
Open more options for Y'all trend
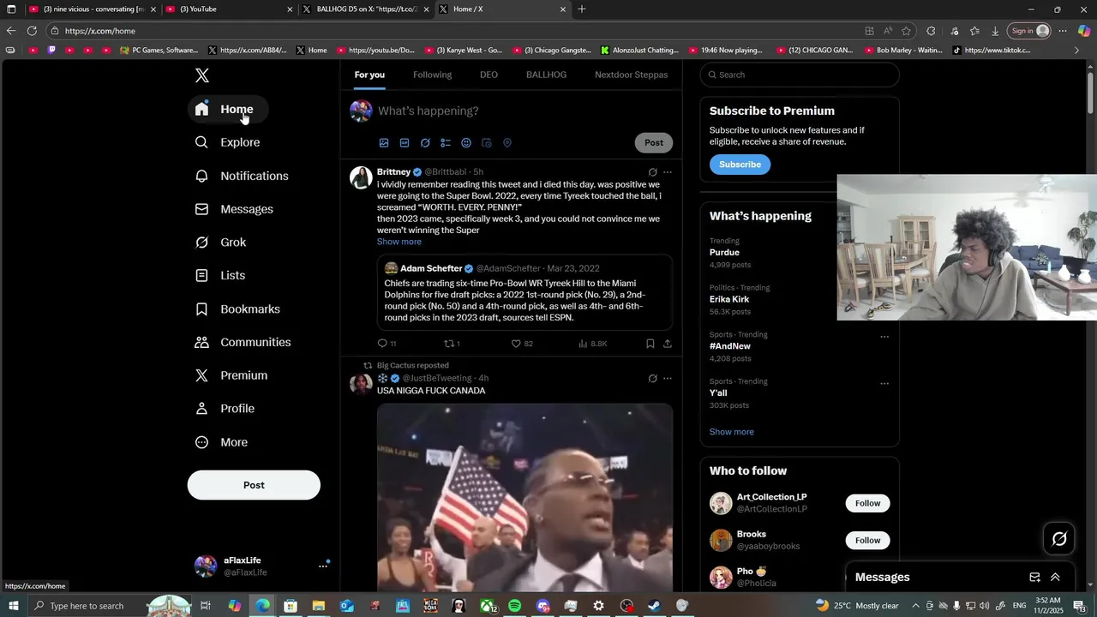[884, 384]
